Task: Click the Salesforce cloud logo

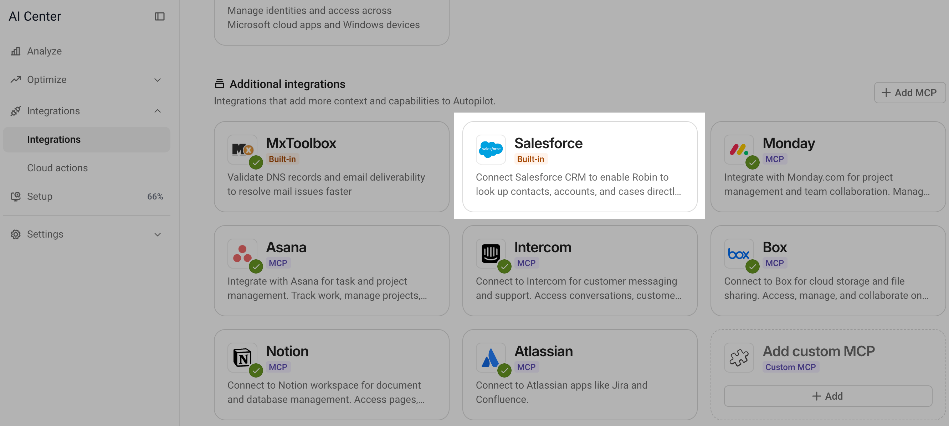Action: coord(491,149)
